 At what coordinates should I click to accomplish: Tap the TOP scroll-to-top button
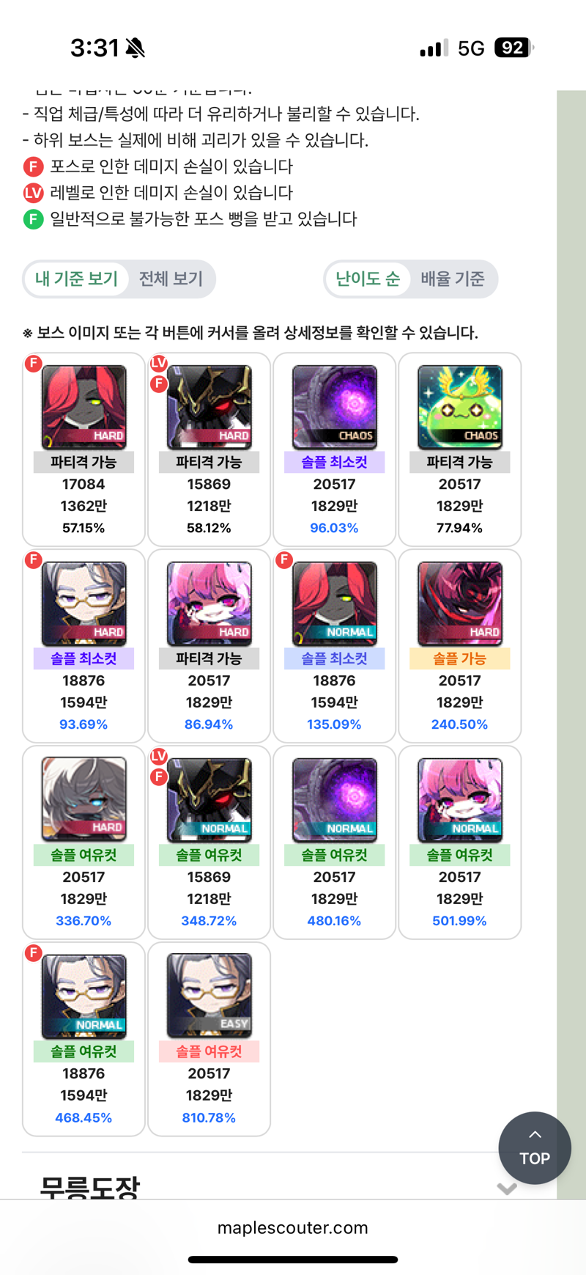pos(535,1148)
